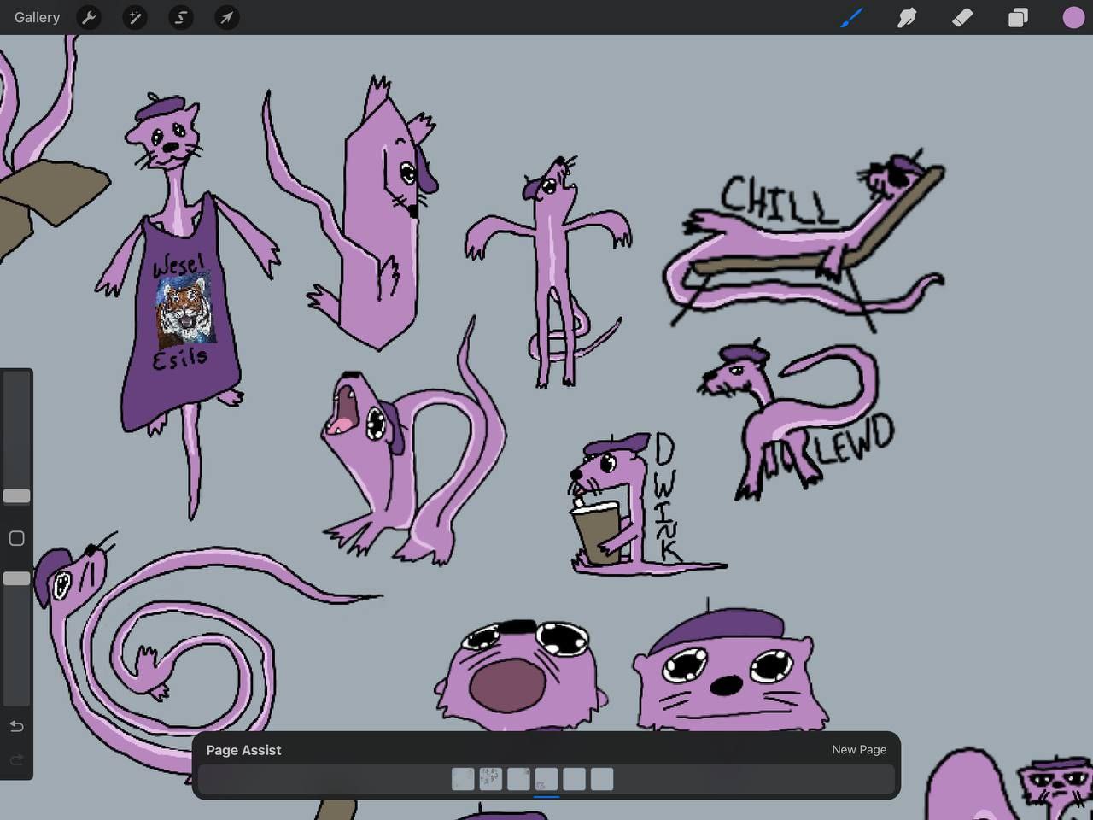The width and height of the screenshot is (1093, 820).
Task: Add a New Page in Page Assist
Action: 859,749
